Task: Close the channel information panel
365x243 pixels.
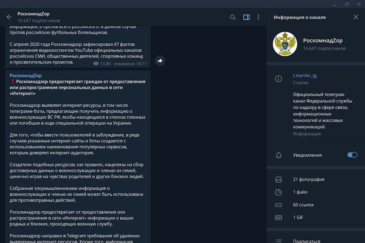Action: point(356,17)
